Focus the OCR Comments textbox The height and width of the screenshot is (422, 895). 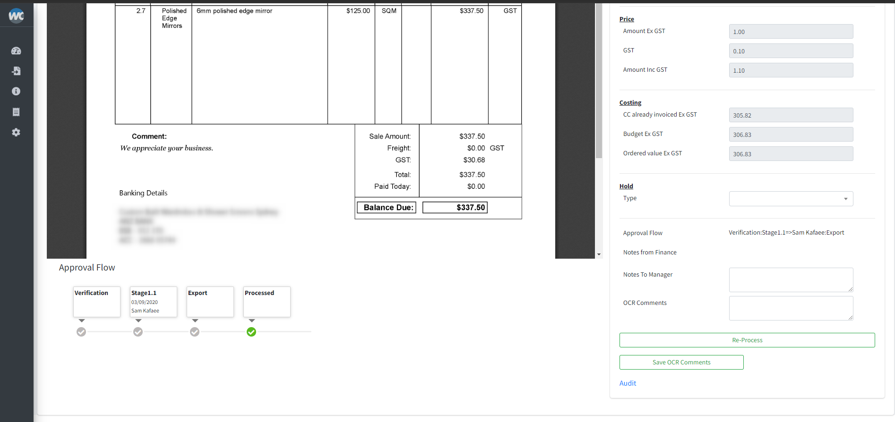pos(791,308)
